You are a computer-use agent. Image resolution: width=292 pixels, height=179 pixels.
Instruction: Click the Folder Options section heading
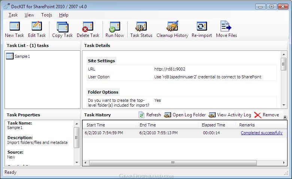tap(103, 92)
